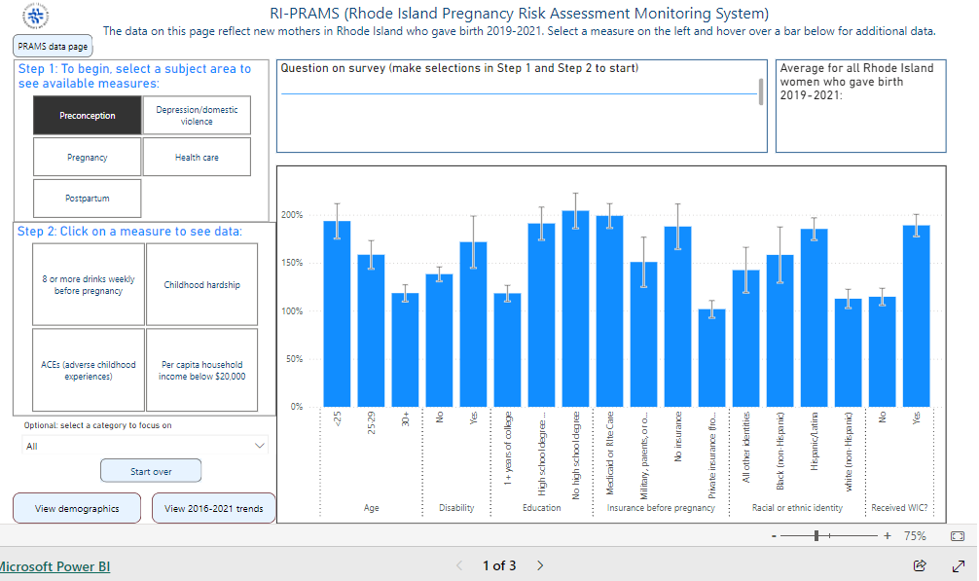
Task: Choose the Pregnancy subject area
Action: pos(87,158)
